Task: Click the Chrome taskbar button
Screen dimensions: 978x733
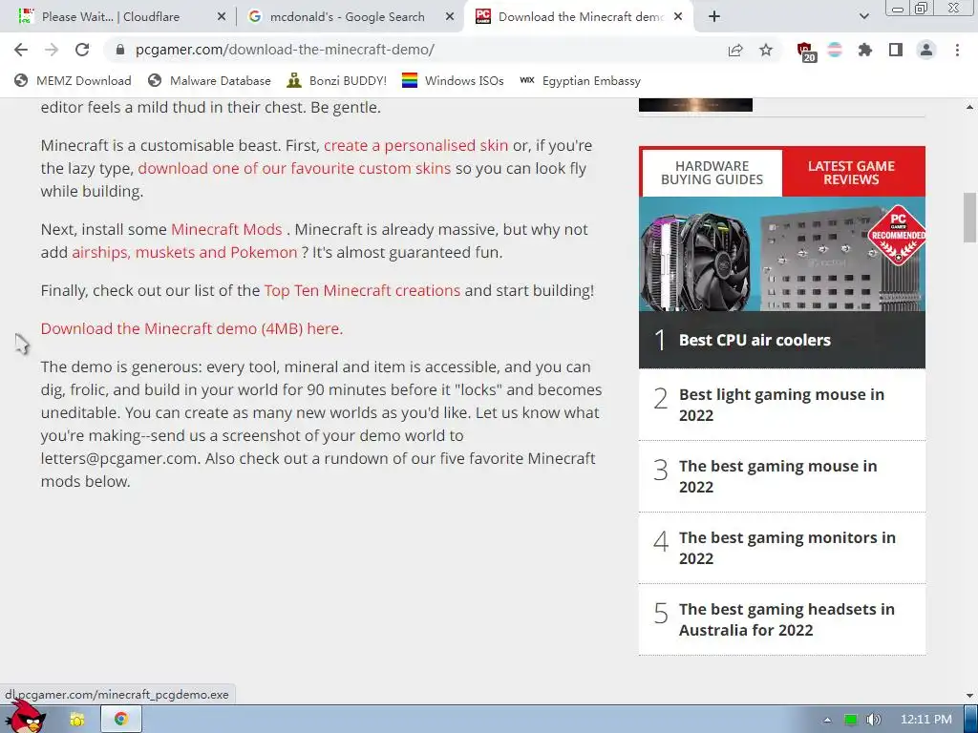Action: (x=121, y=720)
